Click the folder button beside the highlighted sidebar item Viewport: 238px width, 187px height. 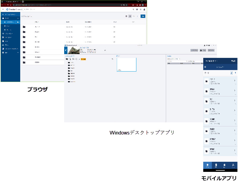tap(18, 22)
